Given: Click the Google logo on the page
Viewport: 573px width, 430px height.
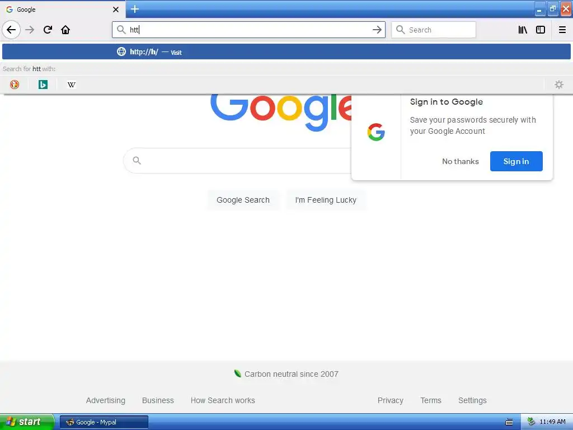Looking at the screenshot, I should [x=281, y=111].
